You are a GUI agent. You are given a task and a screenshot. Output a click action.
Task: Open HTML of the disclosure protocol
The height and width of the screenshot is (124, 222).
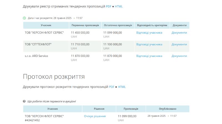click(x=122, y=87)
